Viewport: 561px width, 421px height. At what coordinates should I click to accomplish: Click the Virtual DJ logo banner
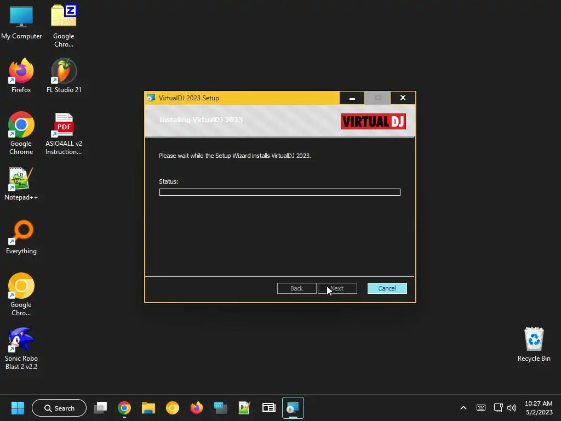[373, 121]
